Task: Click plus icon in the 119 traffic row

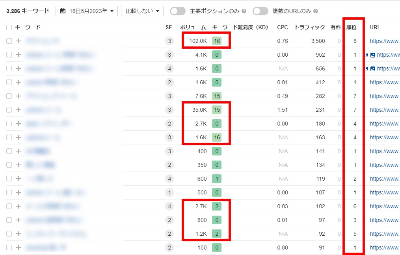Action: [x=19, y=179]
